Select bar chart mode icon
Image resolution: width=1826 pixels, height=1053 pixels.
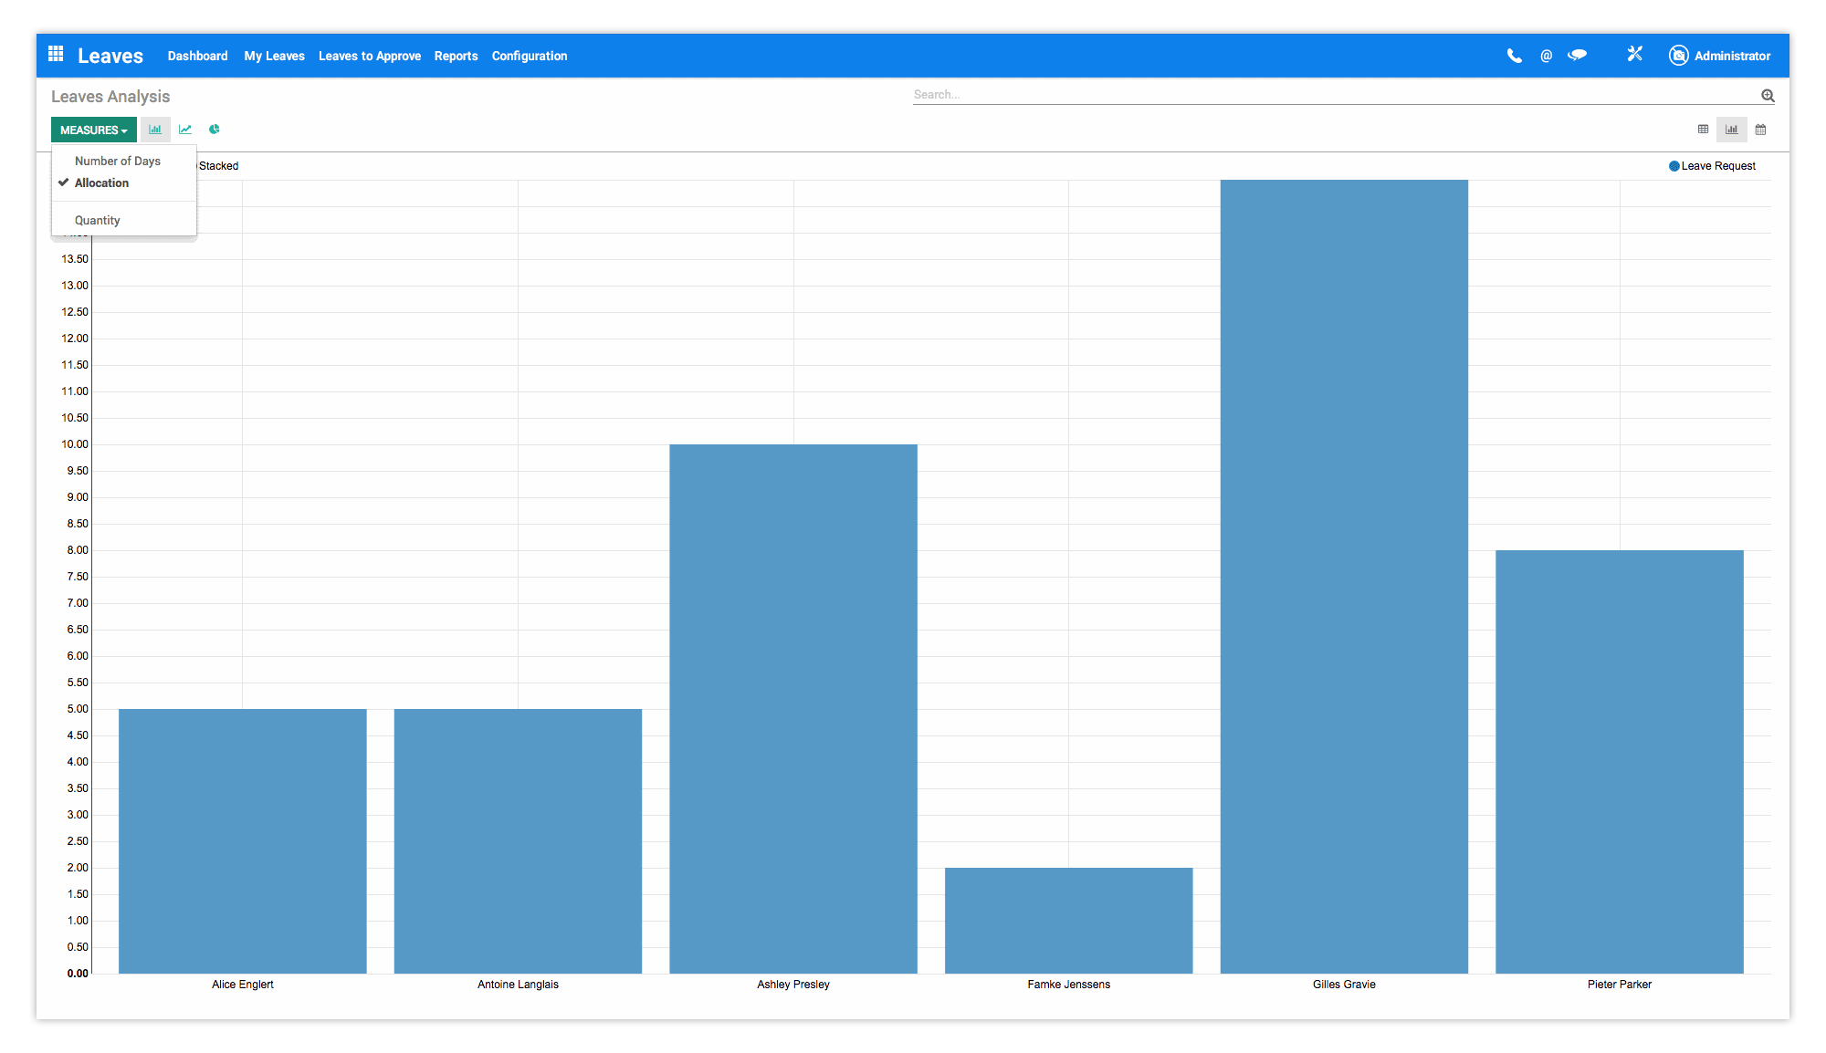(155, 130)
